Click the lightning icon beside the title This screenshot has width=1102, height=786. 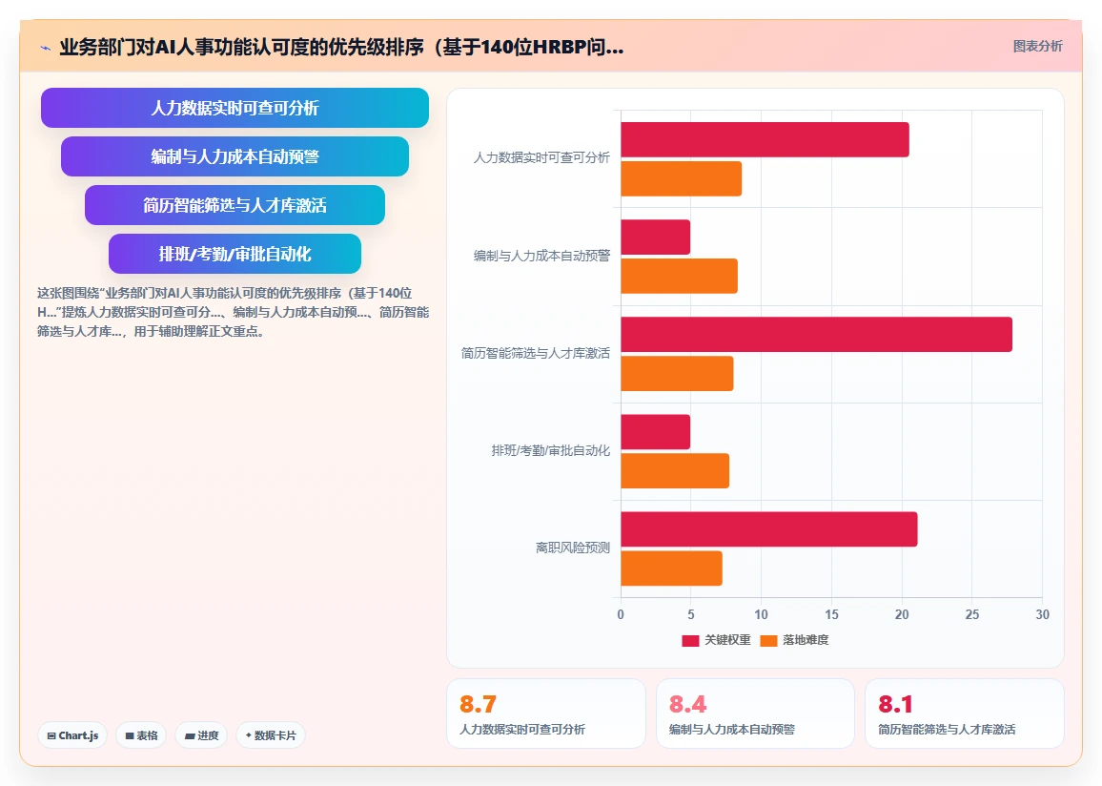point(46,48)
